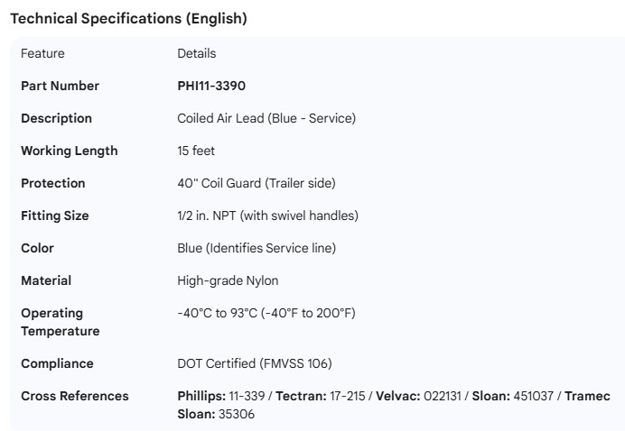
Task: Click the 15 feet value
Action: click(196, 151)
